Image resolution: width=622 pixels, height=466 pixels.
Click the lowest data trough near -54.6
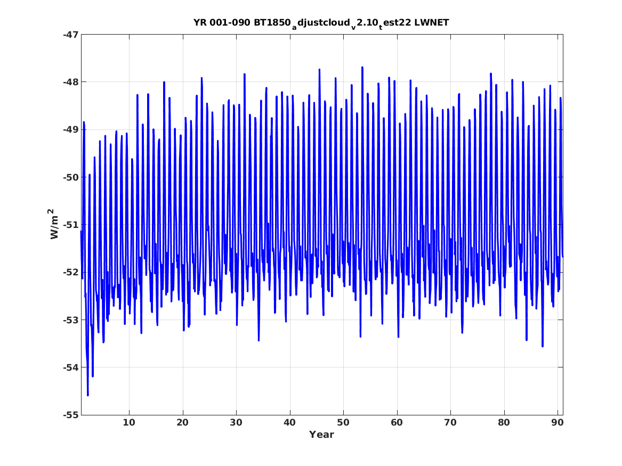coord(87,395)
